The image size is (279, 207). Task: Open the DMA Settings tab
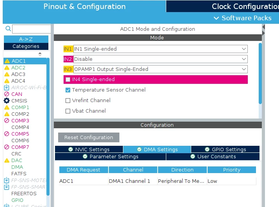[157, 149]
